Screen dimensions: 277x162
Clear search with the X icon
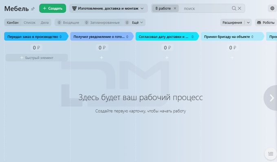[240, 8]
